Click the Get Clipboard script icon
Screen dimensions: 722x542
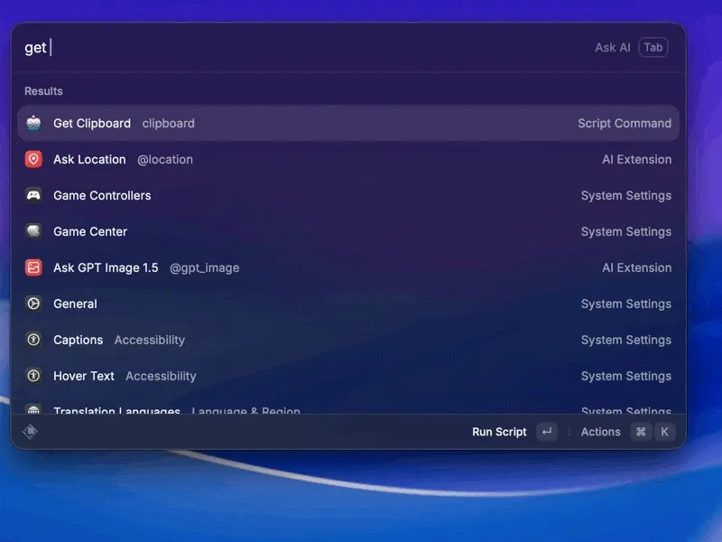[x=33, y=123]
